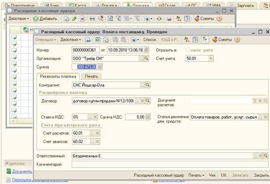Open the calculator icon in Сумма field
This screenshot has width=270, height=184.
[99, 67]
